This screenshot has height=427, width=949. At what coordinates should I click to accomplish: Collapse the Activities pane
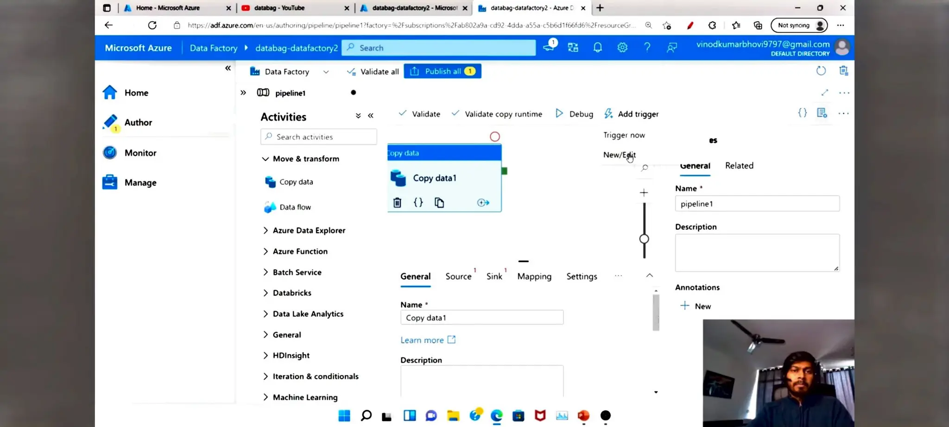(371, 116)
